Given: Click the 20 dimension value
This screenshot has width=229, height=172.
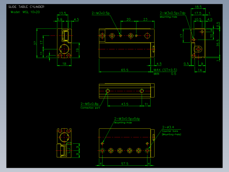Looking at the screenshot, I should 129,19.
